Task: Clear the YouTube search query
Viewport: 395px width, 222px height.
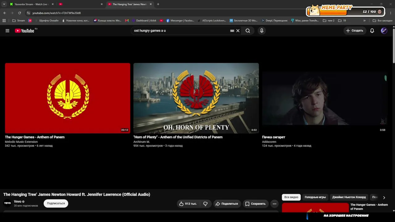Action: pyautogui.click(x=238, y=31)
